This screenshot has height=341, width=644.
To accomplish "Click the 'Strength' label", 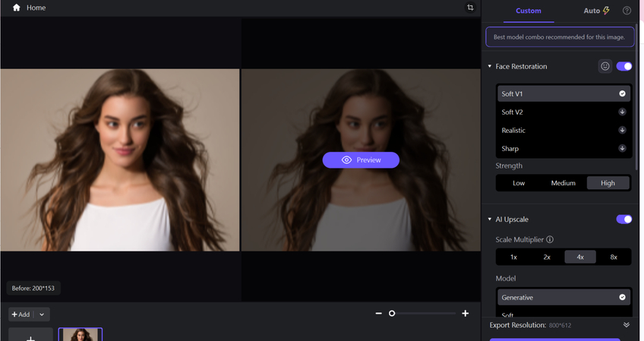I will click(509, 166).
